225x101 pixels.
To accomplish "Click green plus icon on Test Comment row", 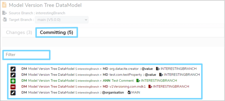I will [x=13, y=81].
